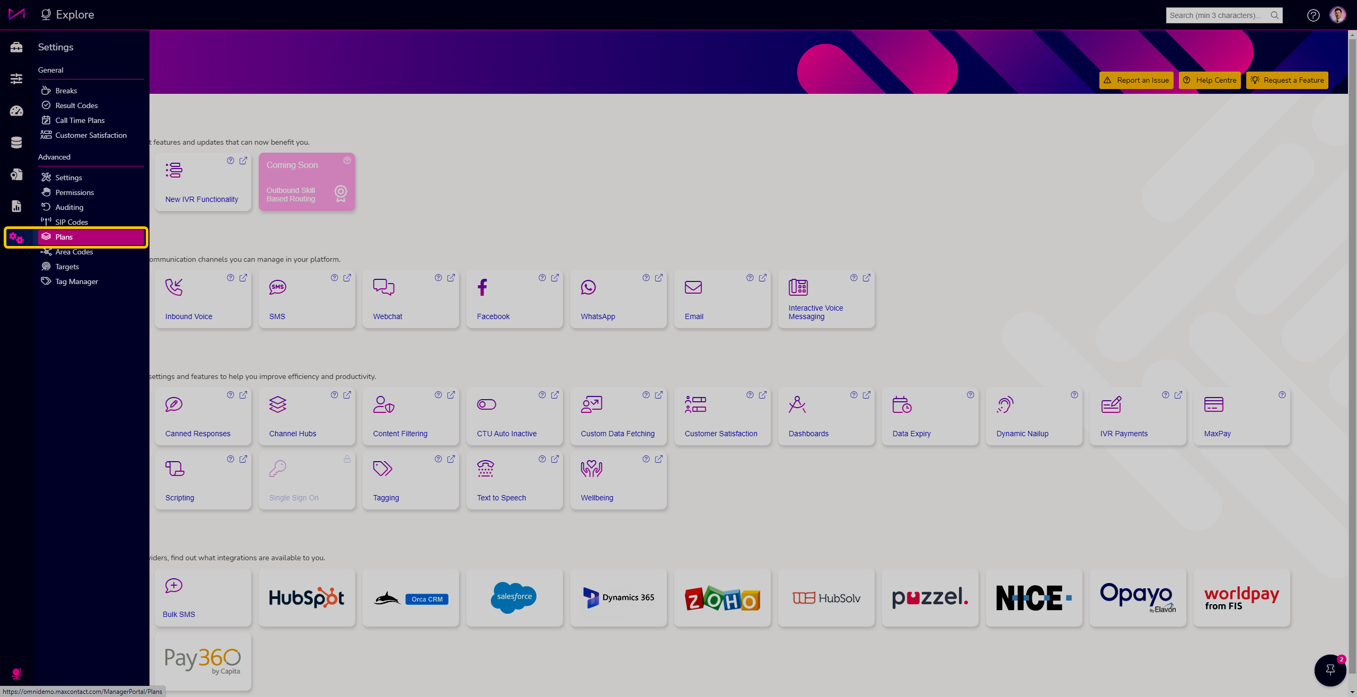1357x697 pixels.
Task: Click the help question mark in top bar
Action: 1313,15
